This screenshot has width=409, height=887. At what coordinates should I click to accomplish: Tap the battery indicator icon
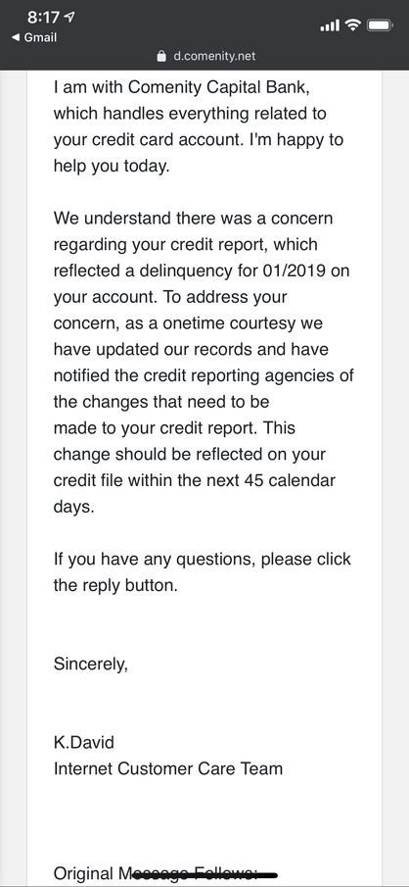point(379,25)
